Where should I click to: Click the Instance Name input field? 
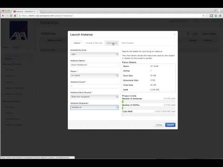click(94, 65)
